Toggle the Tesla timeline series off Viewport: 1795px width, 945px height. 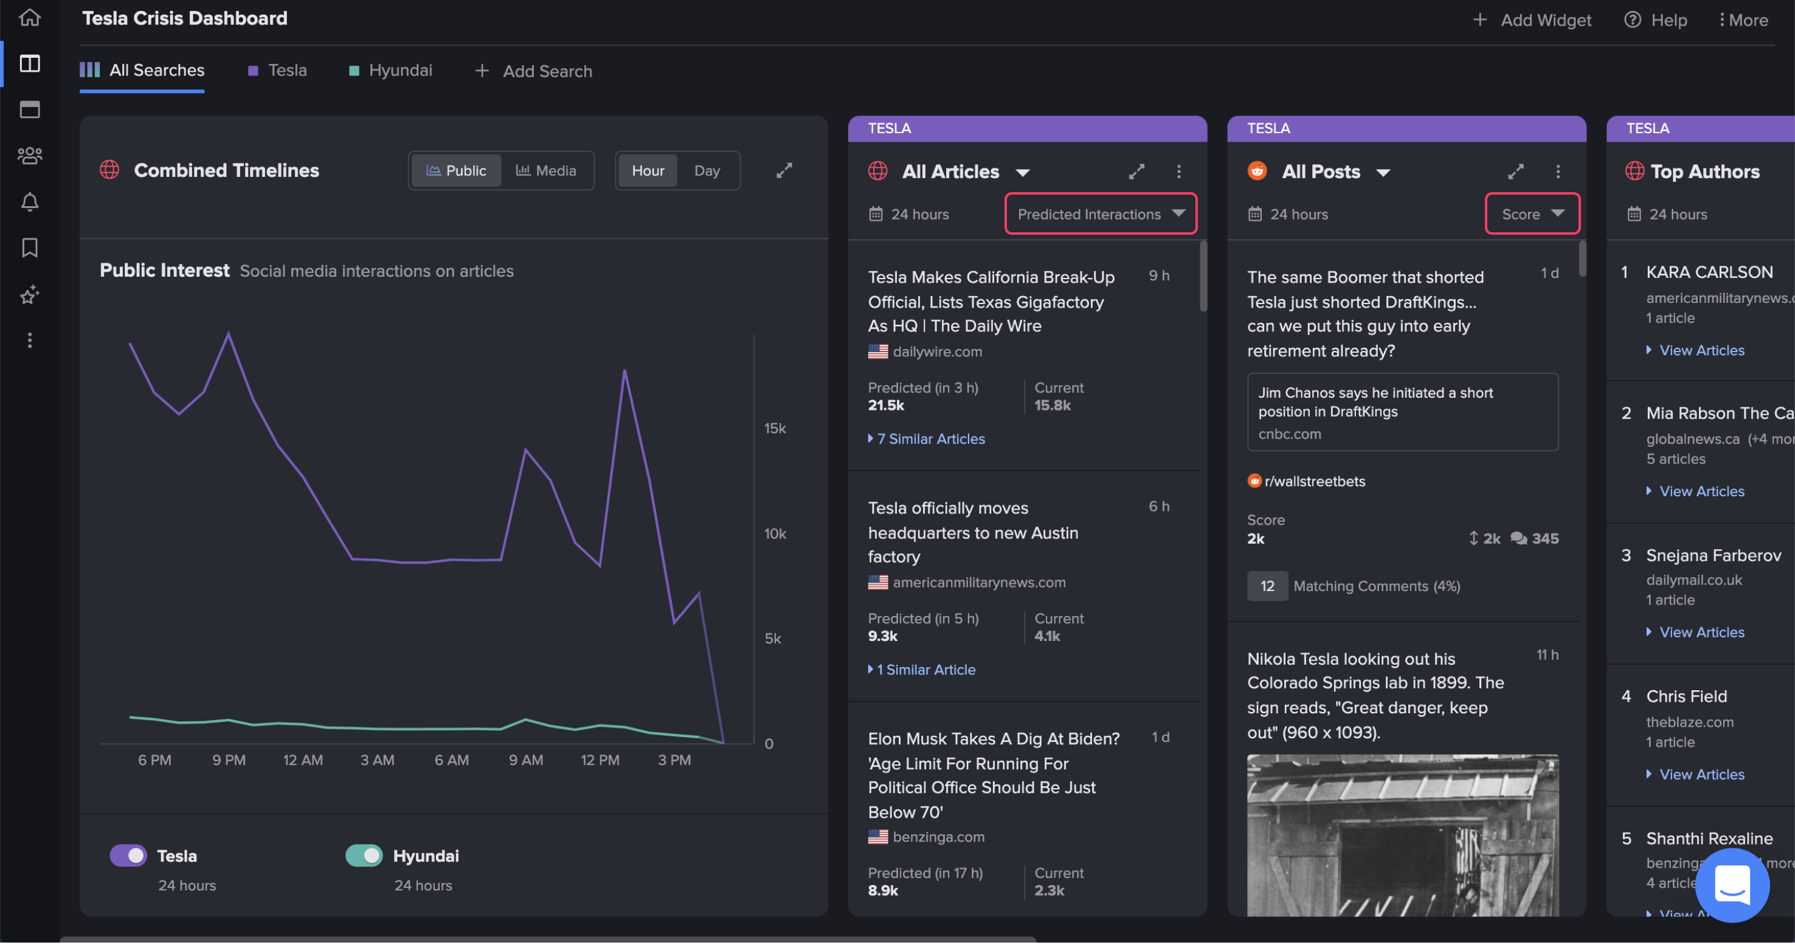[x=128, y=856]
